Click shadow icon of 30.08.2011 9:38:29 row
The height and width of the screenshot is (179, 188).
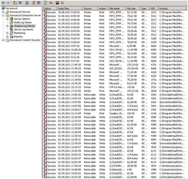45,12
